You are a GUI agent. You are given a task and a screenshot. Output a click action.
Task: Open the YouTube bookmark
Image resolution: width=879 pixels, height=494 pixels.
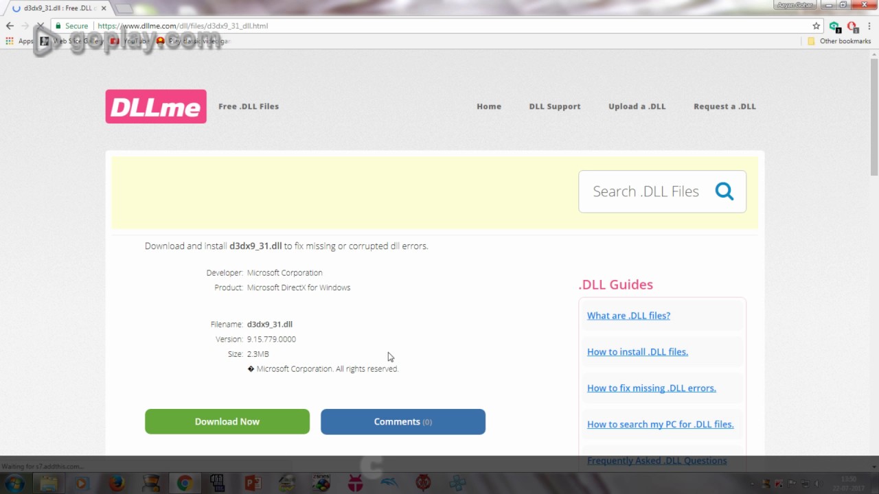[130, 41]
